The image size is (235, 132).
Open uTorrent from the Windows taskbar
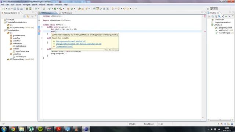[31, 129]
